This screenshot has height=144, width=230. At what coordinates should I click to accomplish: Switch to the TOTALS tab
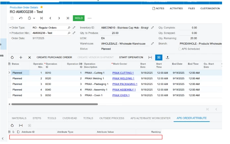point(88,118)
